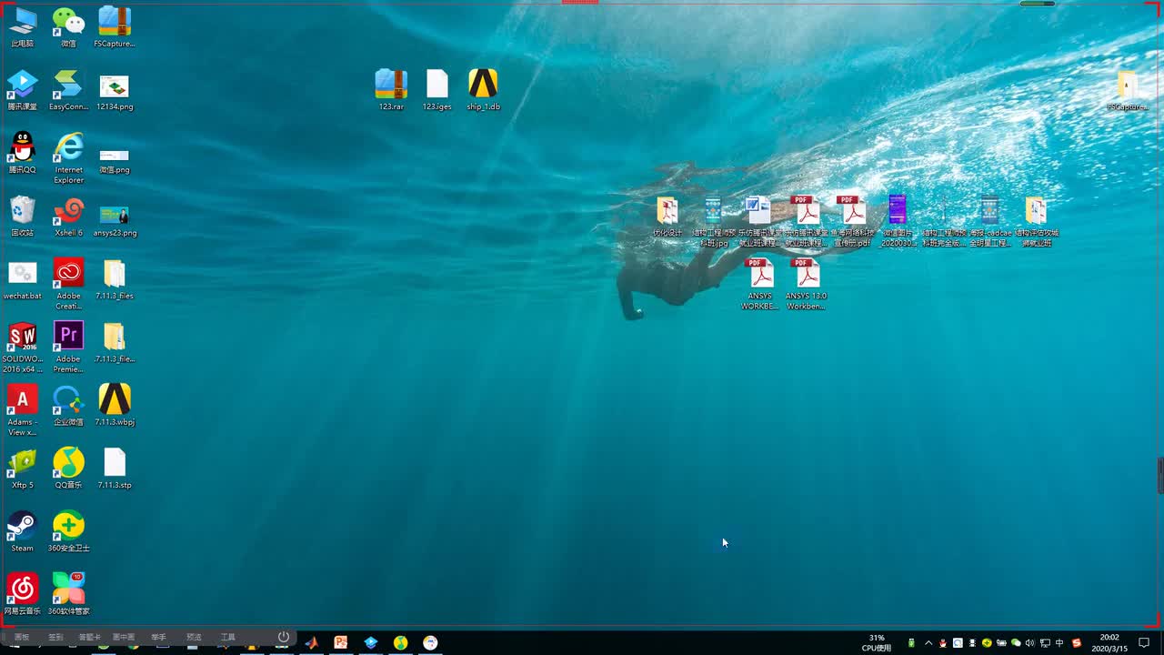Open QQ音乐 from the taskbar
Image resolution: width=1164 pixels, height=655 pixels.
[401, 642]
